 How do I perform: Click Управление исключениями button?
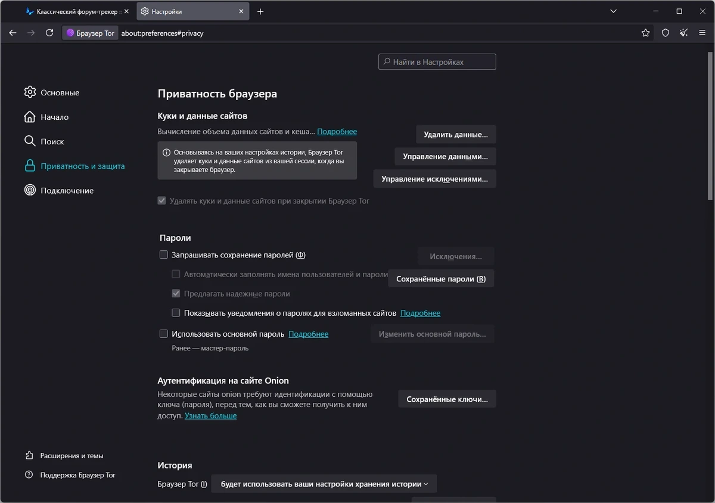(x=434, y=178)
